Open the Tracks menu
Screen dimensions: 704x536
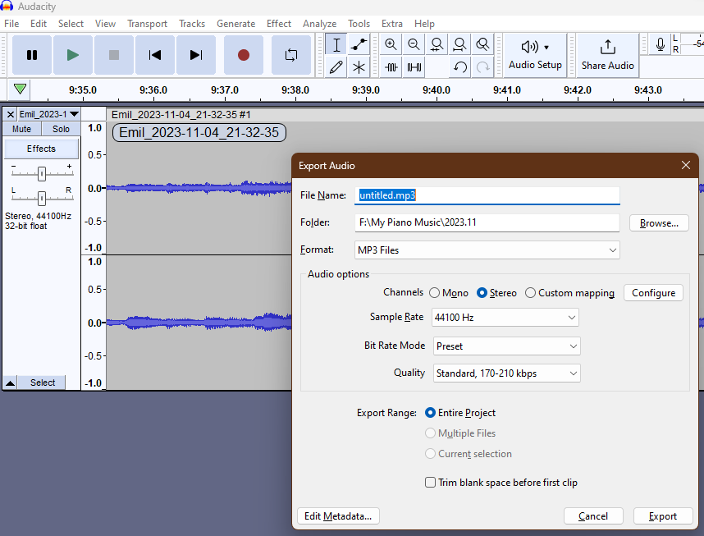point(192,24)
